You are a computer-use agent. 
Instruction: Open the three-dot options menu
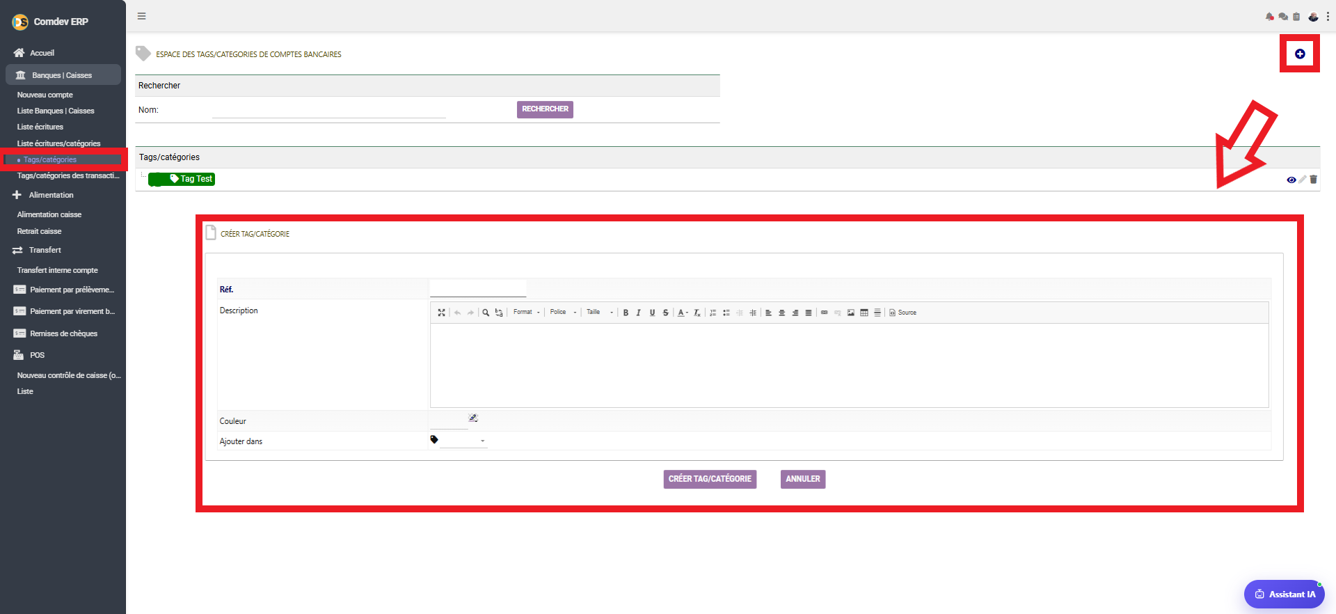click(1328, 17)
